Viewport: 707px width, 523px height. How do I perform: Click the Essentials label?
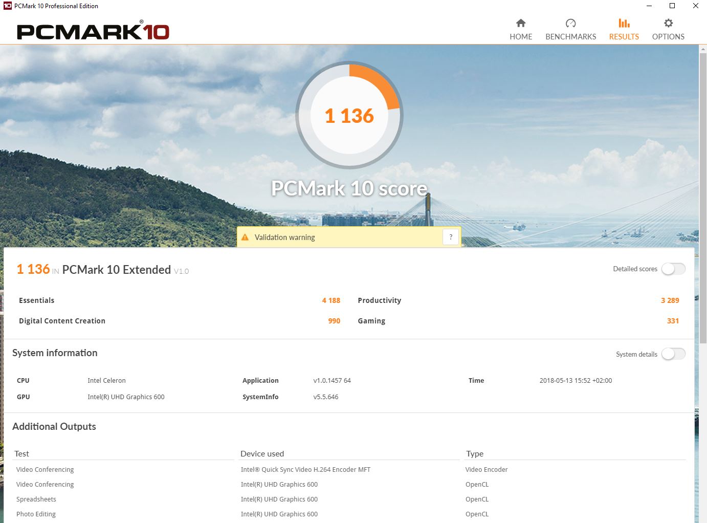pos(36,300)
